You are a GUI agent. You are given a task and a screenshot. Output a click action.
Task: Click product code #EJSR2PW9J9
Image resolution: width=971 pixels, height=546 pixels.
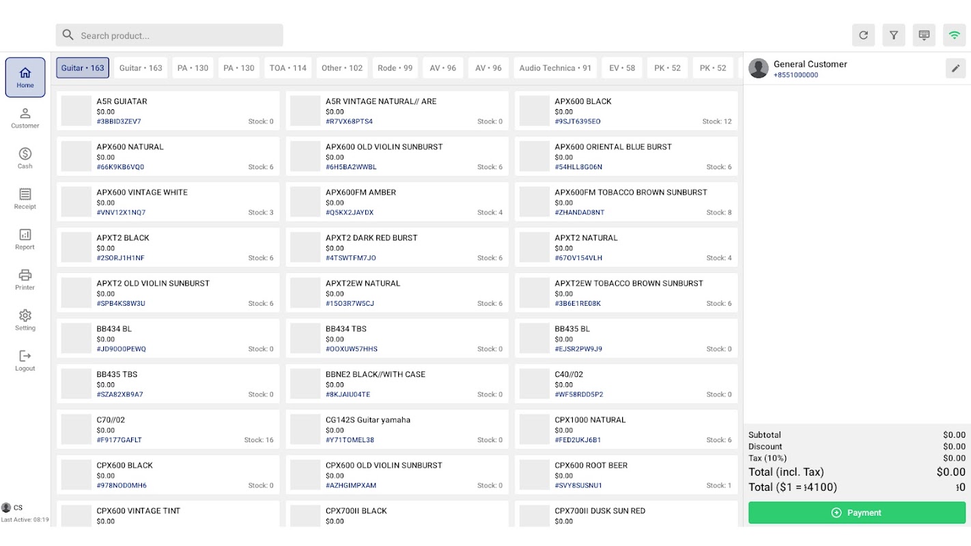pos(578,349)
